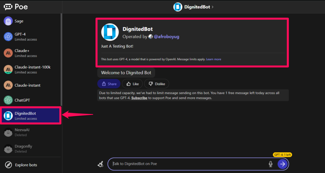
Task: Open Sage bot avatar in sidebar
Action: click(8, 21)
